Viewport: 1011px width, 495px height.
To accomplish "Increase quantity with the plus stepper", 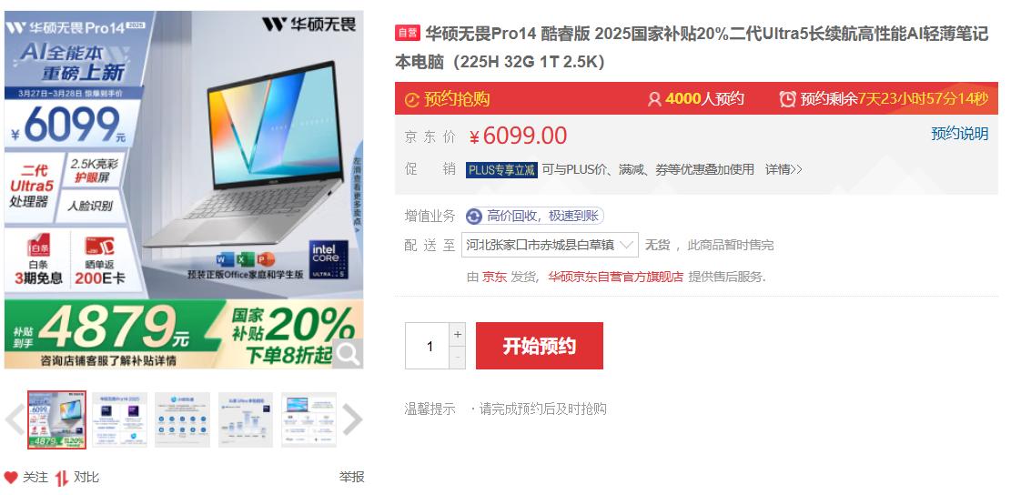I will click(458, 335).
